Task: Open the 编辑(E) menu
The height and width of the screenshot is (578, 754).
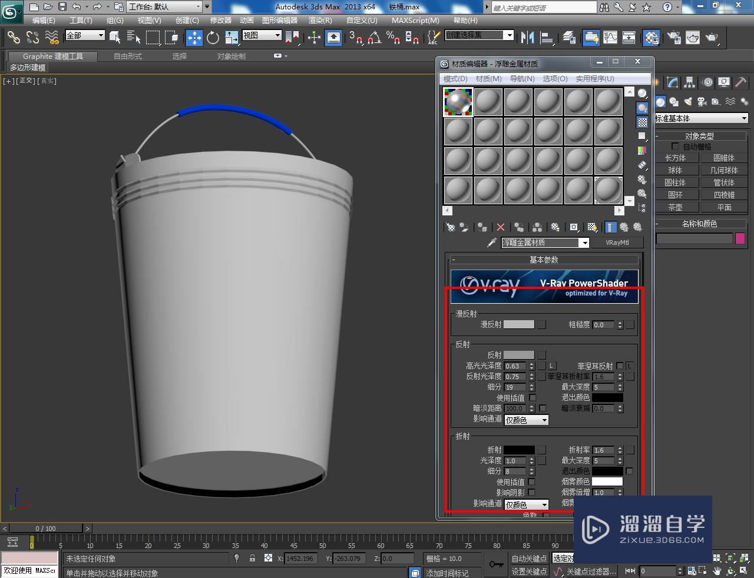Action: click(44, 20)
